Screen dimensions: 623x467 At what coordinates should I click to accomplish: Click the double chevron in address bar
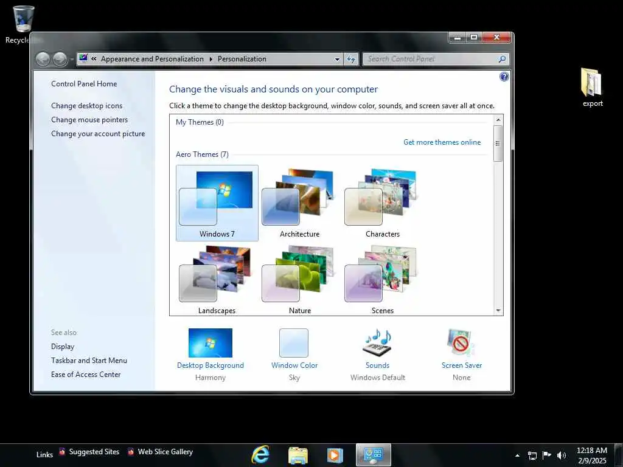[x=94, y=59]
